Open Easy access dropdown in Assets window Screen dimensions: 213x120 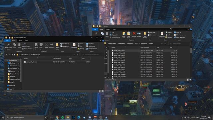[153, 35]
